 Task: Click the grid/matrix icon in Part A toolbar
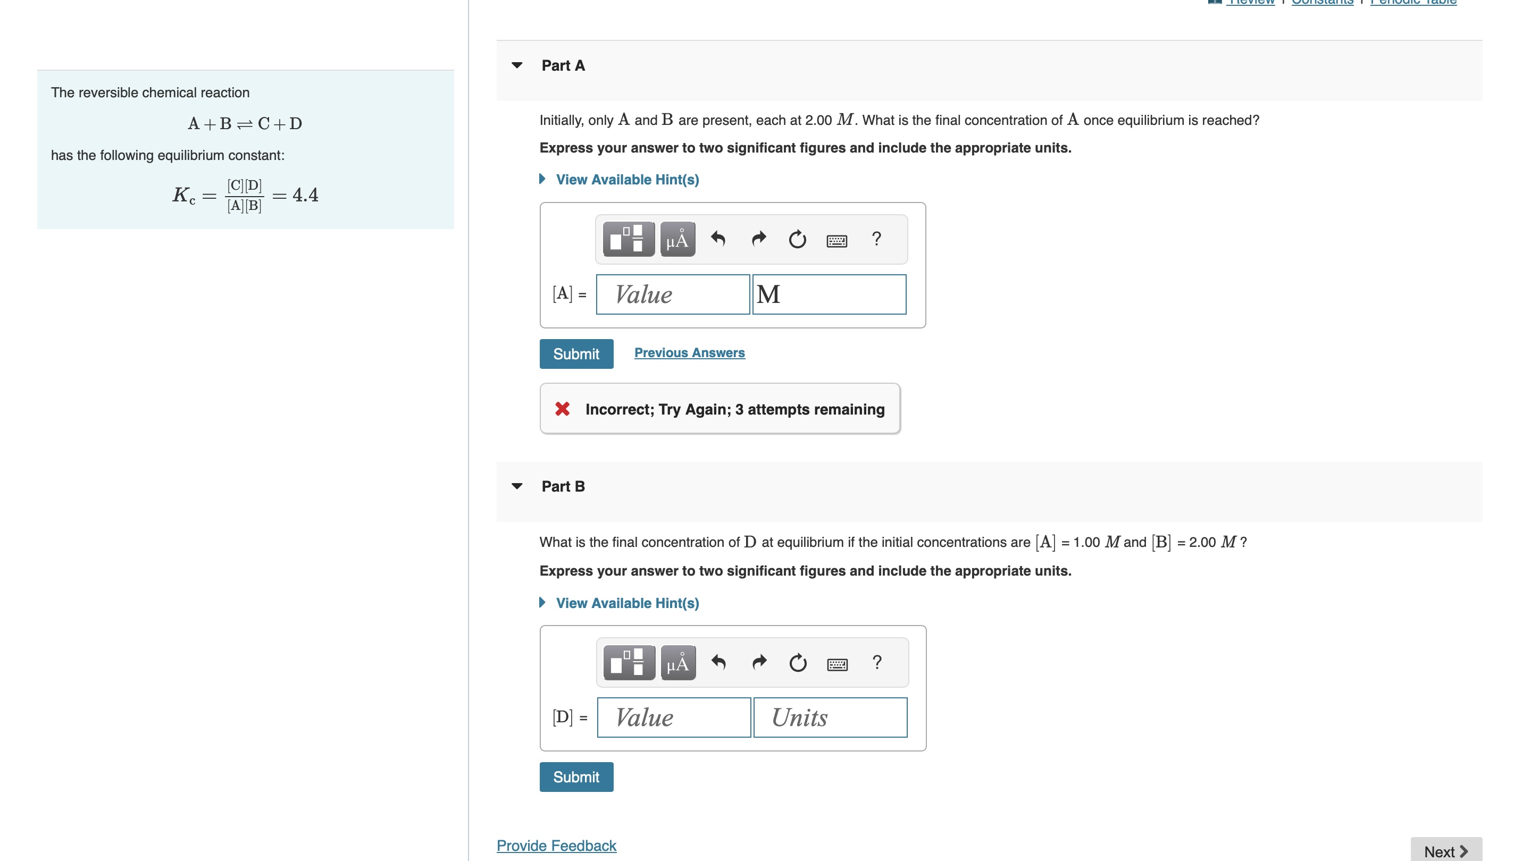(x=628, y=239)
